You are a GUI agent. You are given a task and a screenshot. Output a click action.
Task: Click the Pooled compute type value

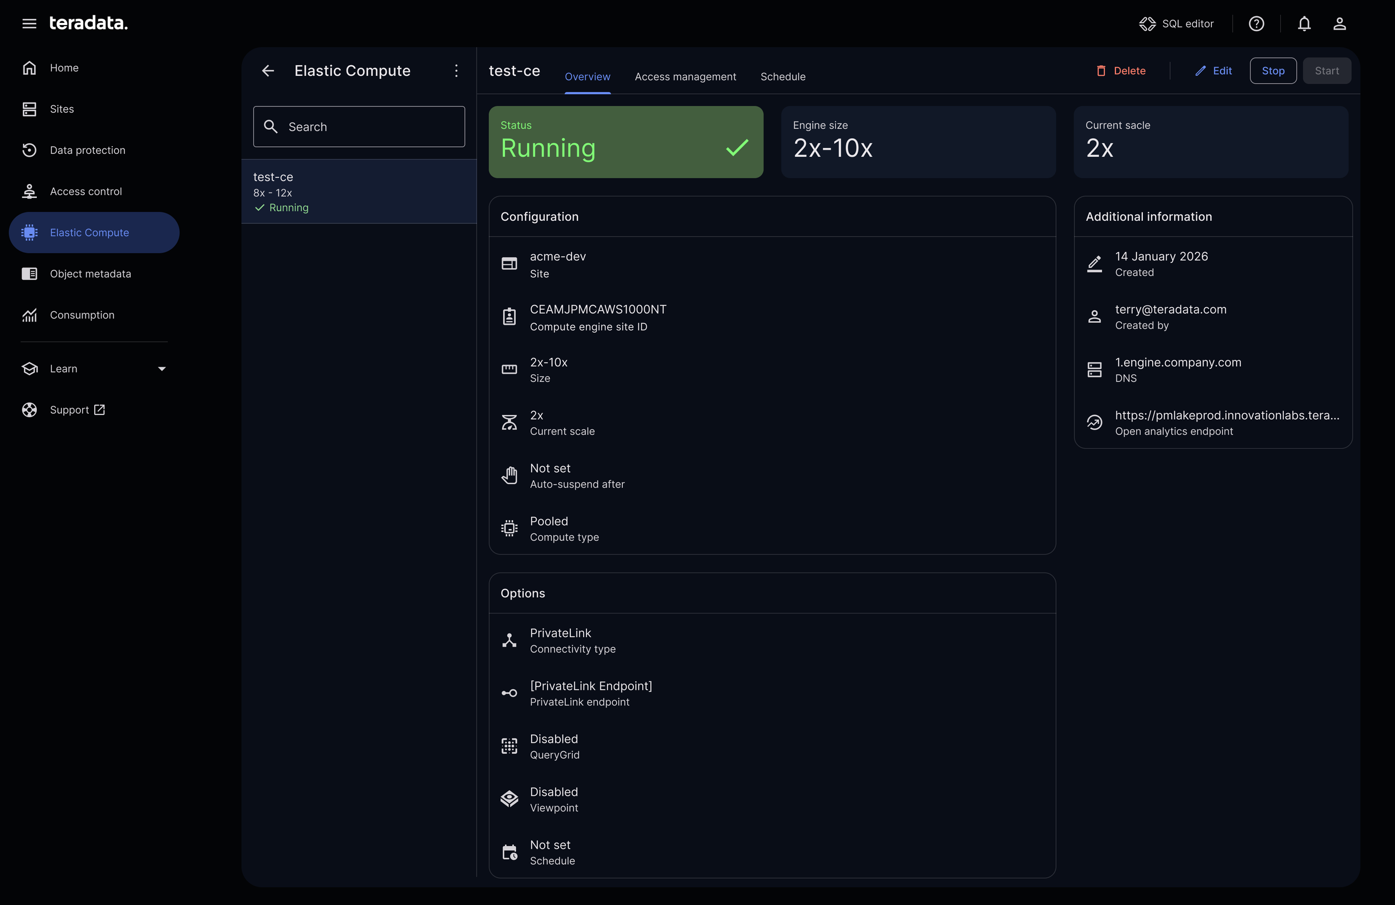[x=549, y=521]
